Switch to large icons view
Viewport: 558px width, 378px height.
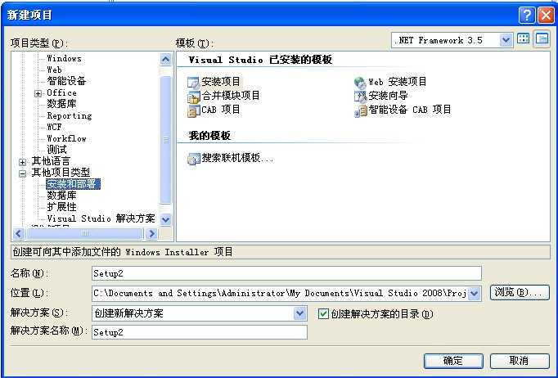(x=523, y=39)
